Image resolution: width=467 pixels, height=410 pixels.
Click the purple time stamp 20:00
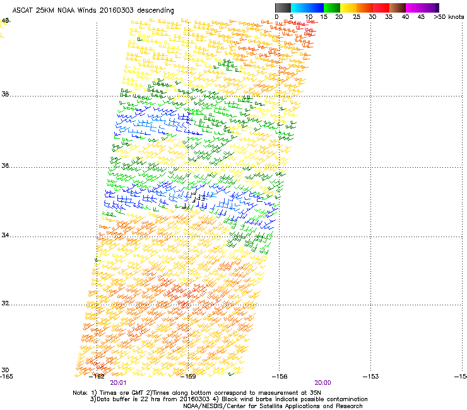(x=323, y=383)
